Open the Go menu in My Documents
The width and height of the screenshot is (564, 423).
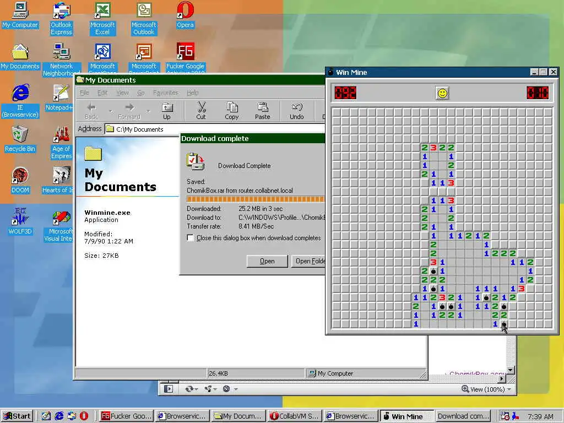140,93
